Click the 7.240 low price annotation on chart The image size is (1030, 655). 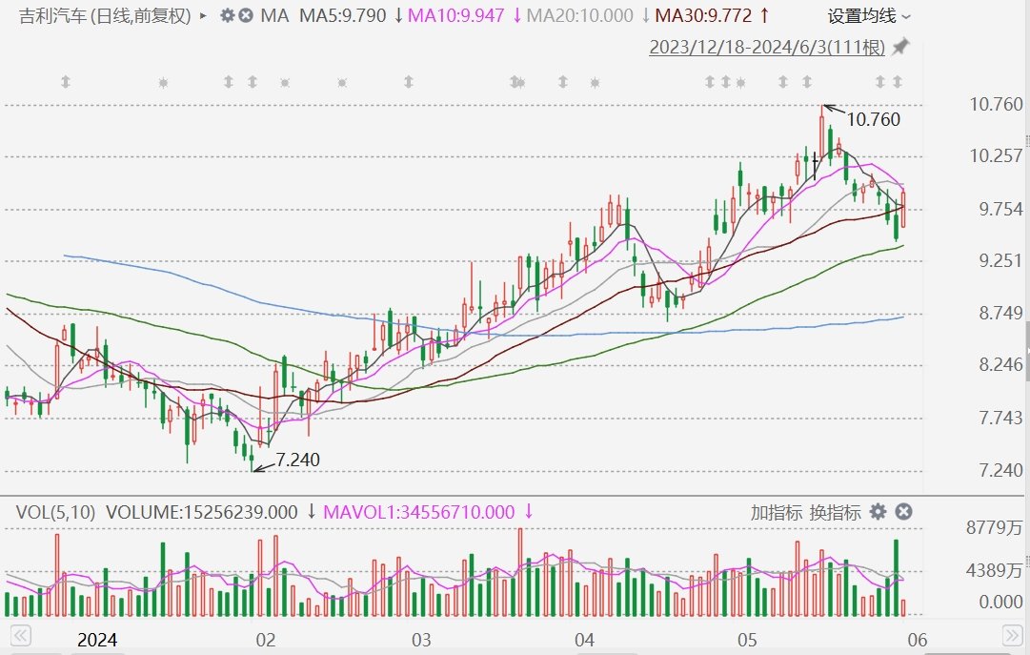[x=297, y=460]
